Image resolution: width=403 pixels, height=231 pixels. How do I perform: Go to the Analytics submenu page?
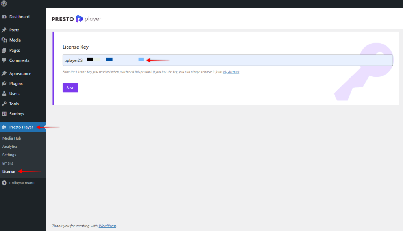pyautogui.click(x=10, y=147)
